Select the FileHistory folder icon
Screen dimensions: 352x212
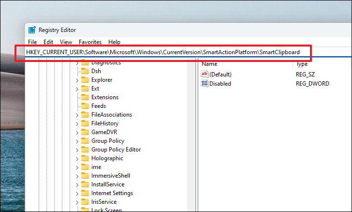pos(85,123)
